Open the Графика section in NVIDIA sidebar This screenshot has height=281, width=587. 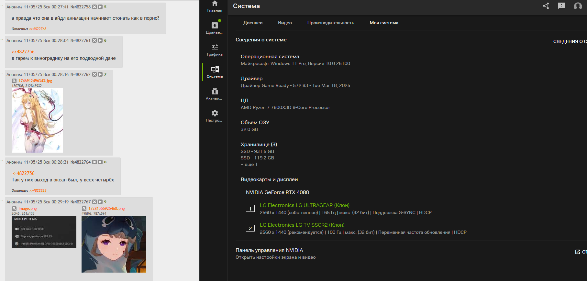point(215,50)
